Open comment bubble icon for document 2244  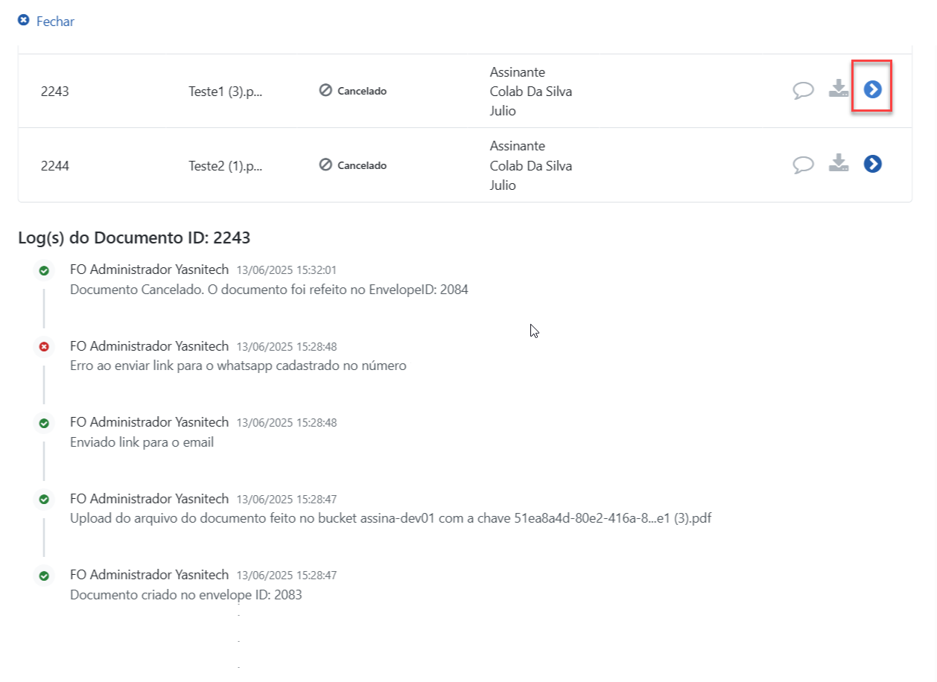pyautogui.click(x=803, y=165)
